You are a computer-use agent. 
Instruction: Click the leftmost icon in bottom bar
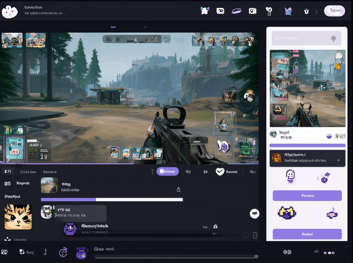(x=4, y=252)
